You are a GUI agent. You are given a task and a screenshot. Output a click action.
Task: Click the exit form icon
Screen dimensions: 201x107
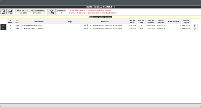pos(4,12)
